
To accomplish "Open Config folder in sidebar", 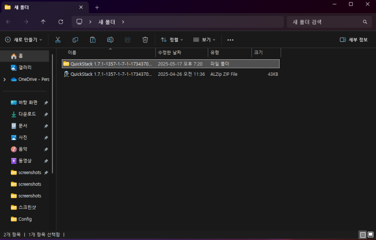I will pyautogui.click(x=21, y=219).
